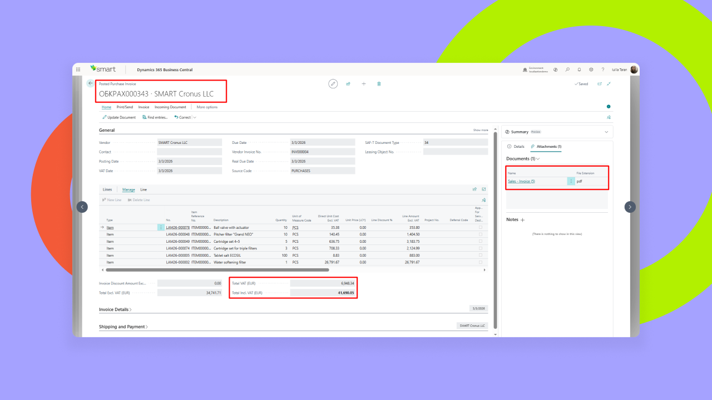The image size is (712, 400).
Task: Open the Invoice menu
Action: (x=144, y=107)
